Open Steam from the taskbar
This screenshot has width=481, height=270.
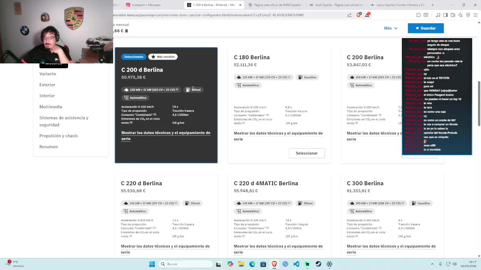[318, 264]
